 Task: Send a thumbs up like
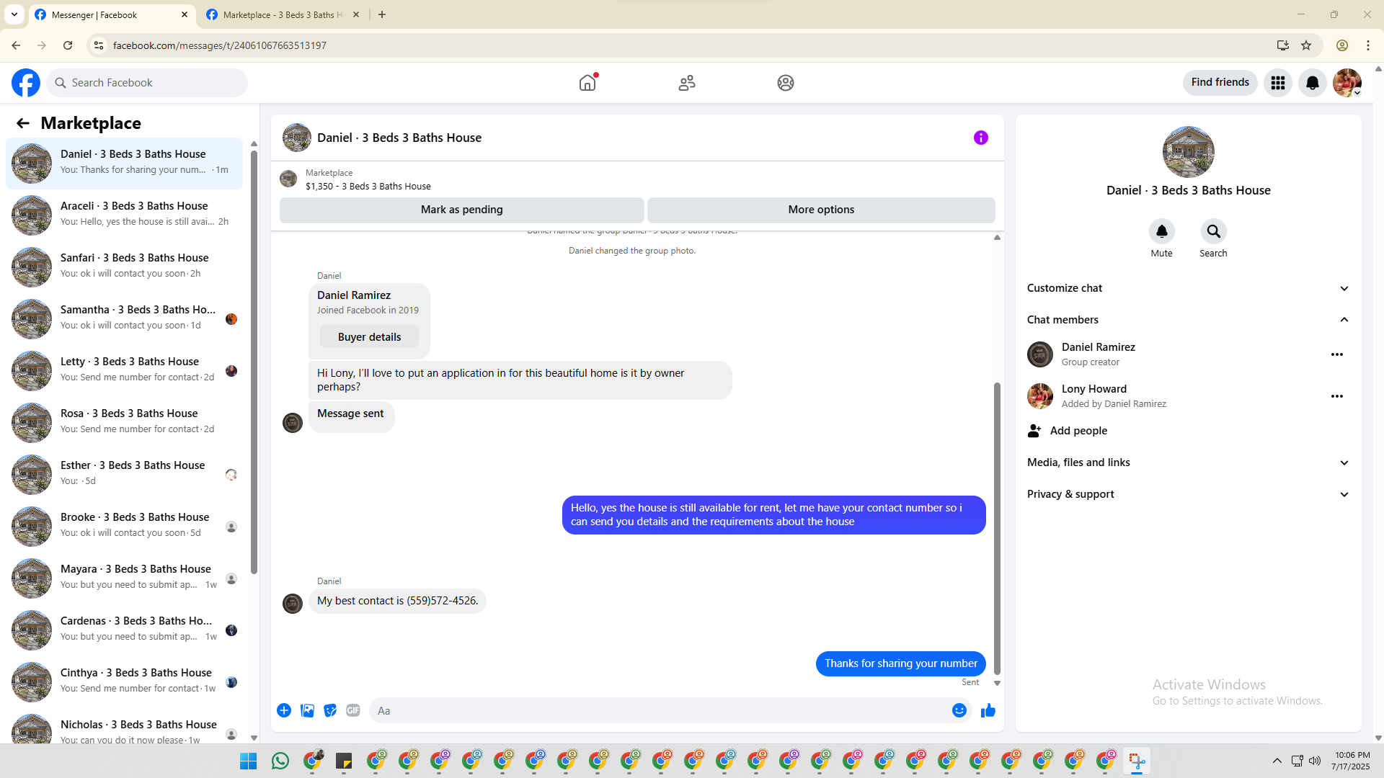coord(988,710)
